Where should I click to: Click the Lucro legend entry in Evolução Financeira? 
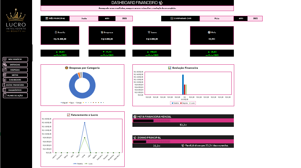tap(192, 103)
